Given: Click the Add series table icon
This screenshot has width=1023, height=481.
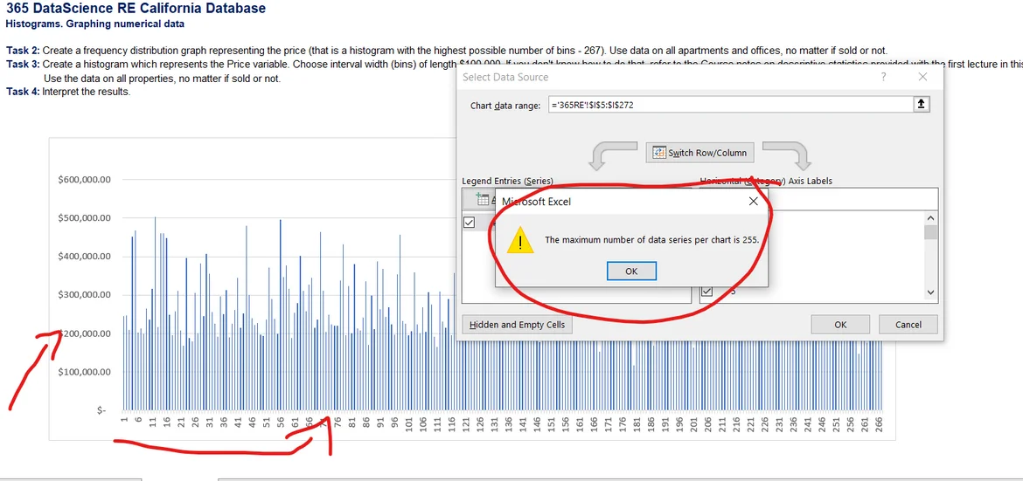Looking at the screenshot, I should point(480,200).
